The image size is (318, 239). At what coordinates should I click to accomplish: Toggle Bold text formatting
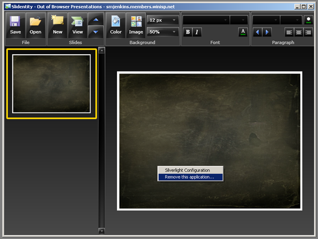[x=188, y=32]
